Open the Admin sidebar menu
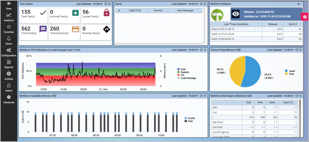The height and width of the screenshot is (142, 309). (9, 88)
